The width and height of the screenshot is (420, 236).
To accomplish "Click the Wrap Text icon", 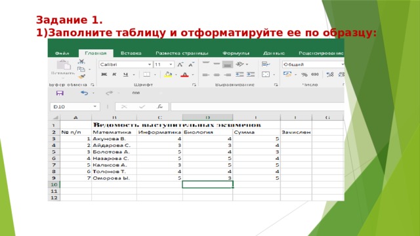I will tap(266, 64).
